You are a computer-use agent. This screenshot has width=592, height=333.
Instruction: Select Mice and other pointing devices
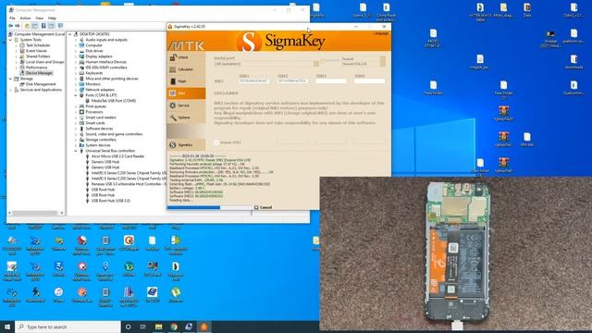click(x=112, y=79)
